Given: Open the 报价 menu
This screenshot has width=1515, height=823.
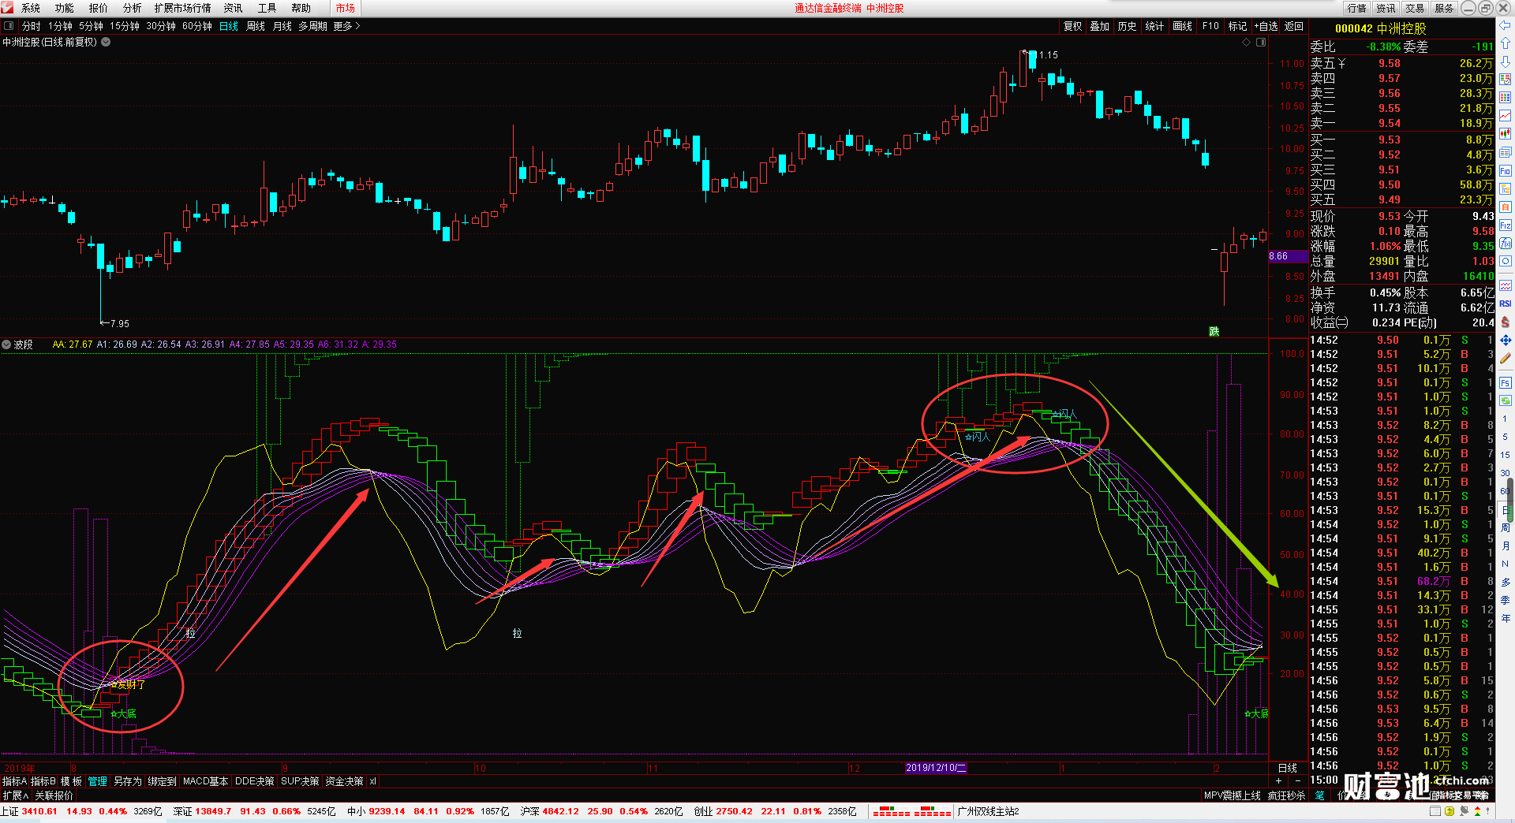Looking at the screenshot, I should (98, 8).
